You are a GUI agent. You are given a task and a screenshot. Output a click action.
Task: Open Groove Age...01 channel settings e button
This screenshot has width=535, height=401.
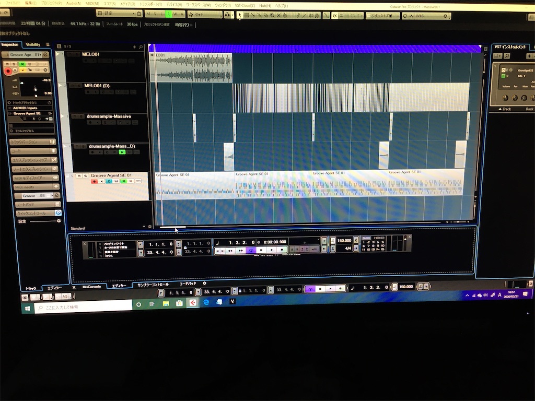pos(45,54)
